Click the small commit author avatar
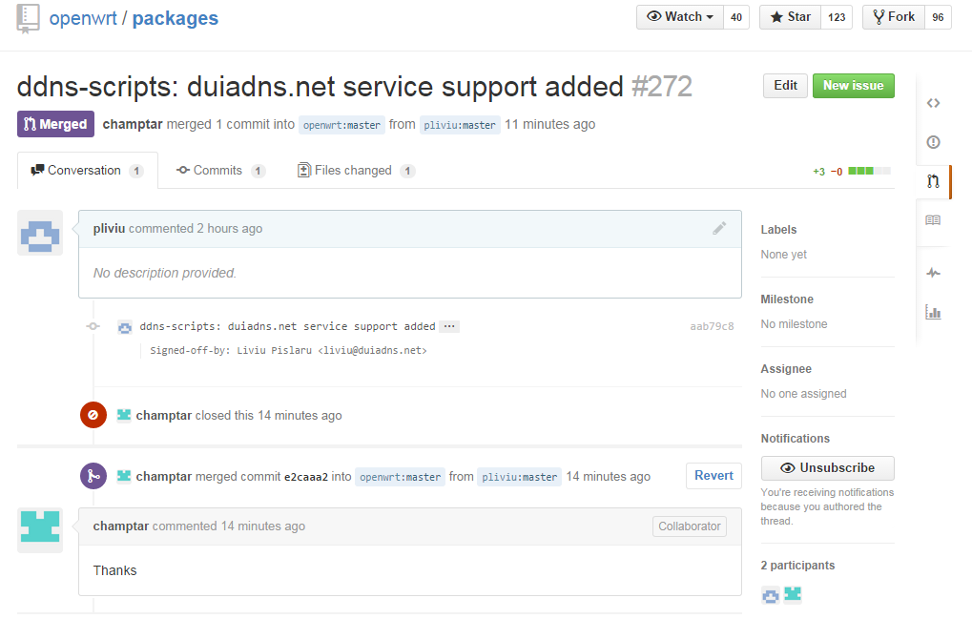 pyautogui.click(x=125, y=327)
